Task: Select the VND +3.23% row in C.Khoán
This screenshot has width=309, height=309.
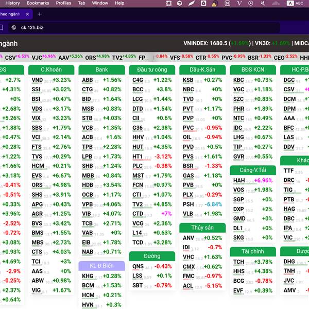Action: [51, 80]
